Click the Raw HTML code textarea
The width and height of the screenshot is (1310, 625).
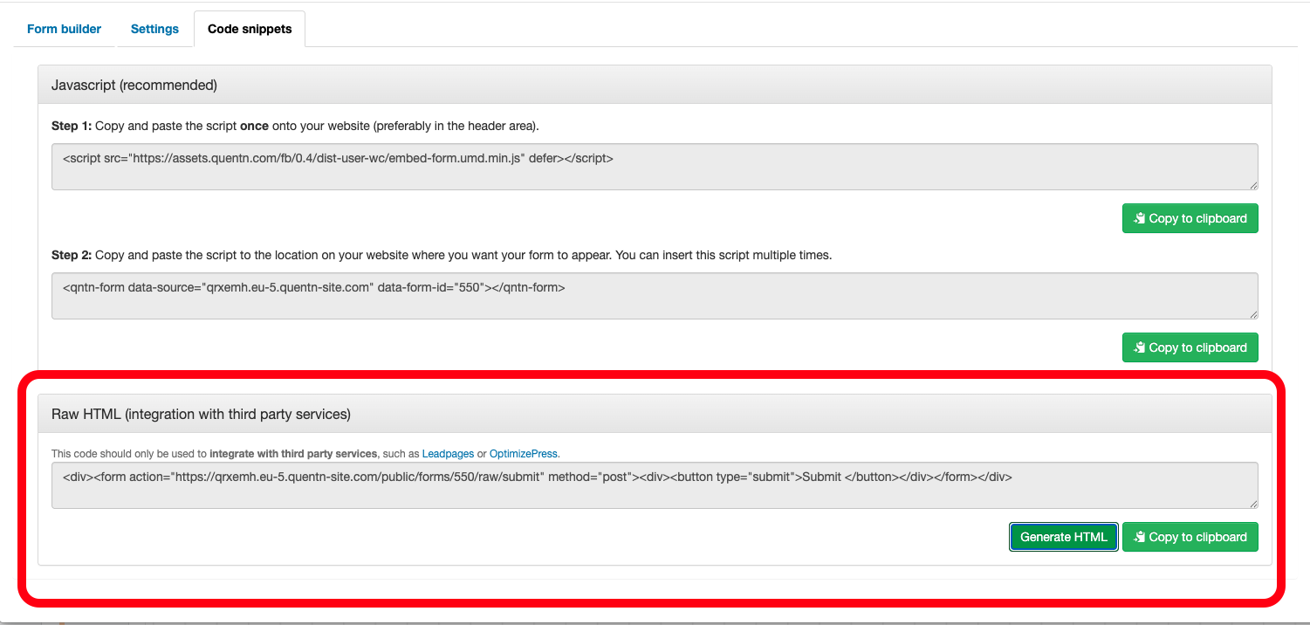[655, 485]
